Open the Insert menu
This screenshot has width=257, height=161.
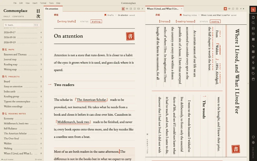(x=35, y=3)
